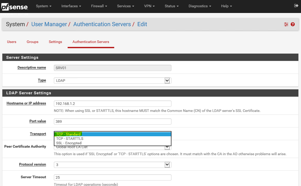Click the Hostname or IP address field
The width and height of the screenshot is (301, 186).
click(x=112, y=104)
